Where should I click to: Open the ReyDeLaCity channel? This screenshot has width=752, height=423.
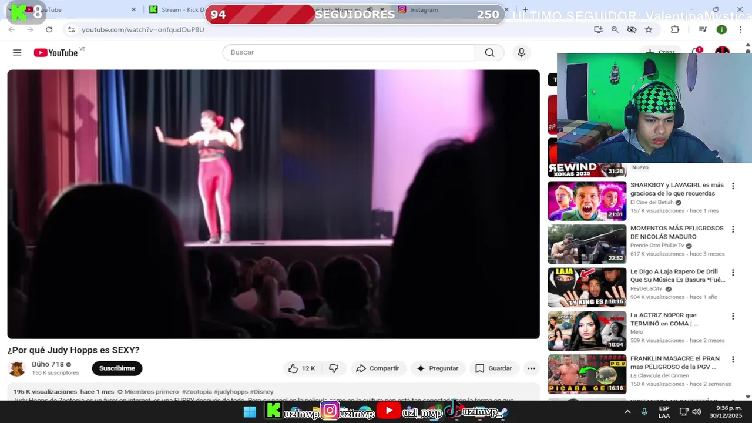point(646,289)
